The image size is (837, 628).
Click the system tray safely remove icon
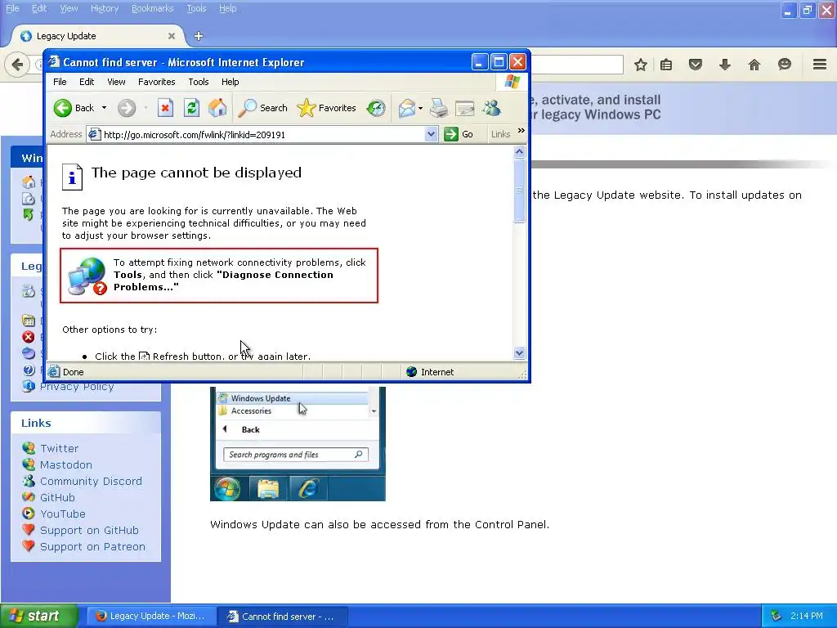point(777,616)
